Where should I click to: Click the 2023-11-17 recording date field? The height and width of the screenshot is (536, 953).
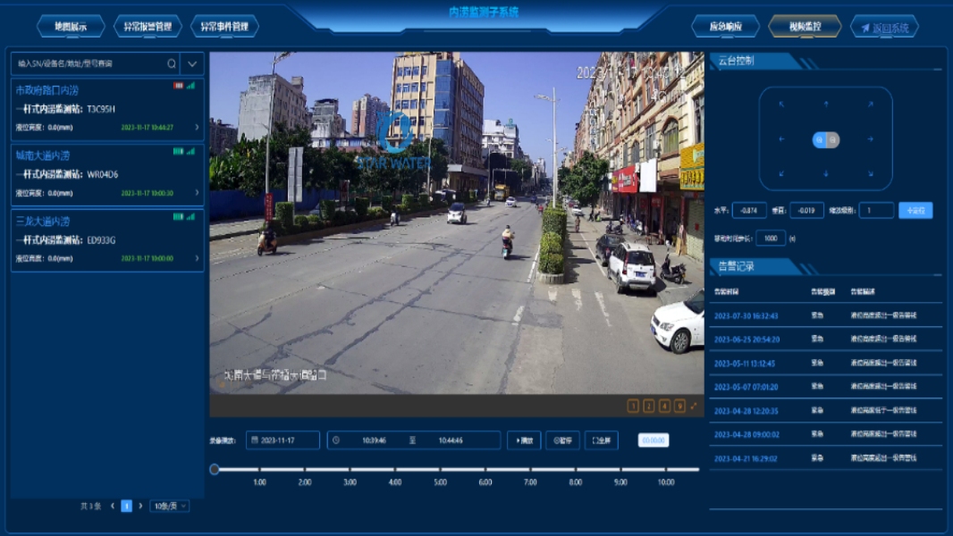[x=283, y=440]
